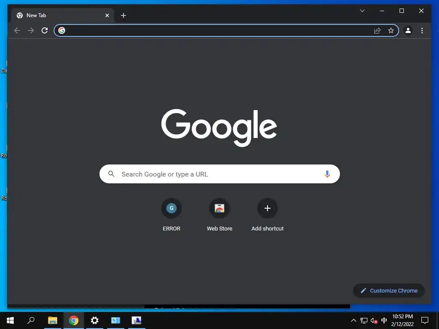Image resolution: width=439 pixels, height=329 pixels.
Task: Open Chrome's three-dot menu
Action: (x=422, y=30)
